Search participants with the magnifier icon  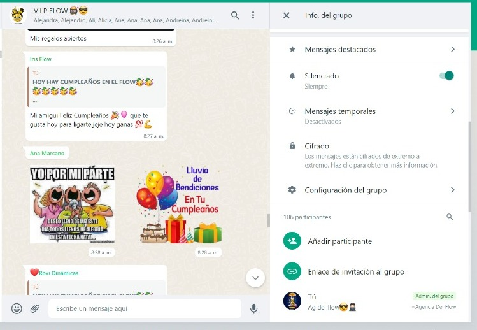(450, 217)
